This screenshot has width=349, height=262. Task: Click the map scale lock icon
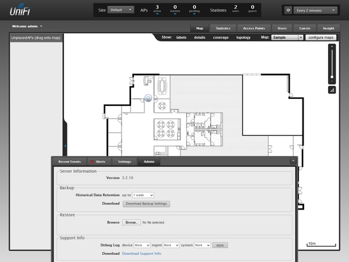click(x=332, y=90)
